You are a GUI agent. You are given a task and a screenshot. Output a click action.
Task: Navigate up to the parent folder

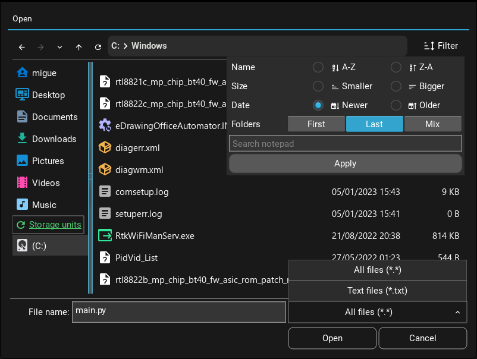pos(79,47)
